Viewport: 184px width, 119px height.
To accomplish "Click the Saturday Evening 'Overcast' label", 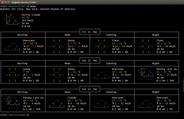I will pos(118,69).
